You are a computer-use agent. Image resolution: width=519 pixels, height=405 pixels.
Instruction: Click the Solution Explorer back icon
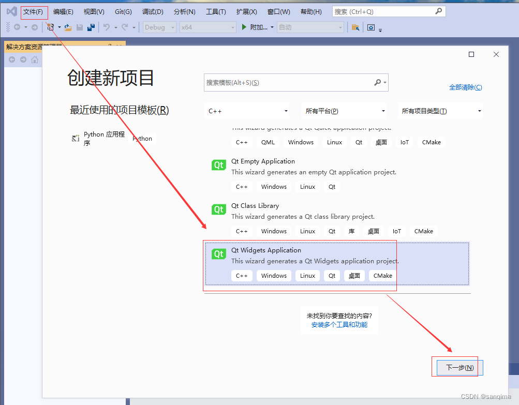click(x=12, y=59)
